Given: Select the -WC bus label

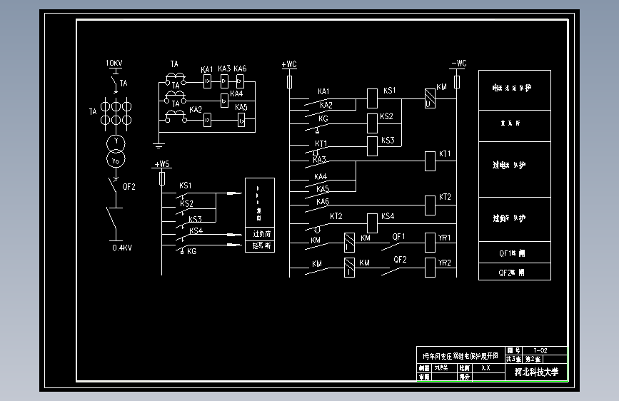Looking at the screenshot, I should point(459,64).
